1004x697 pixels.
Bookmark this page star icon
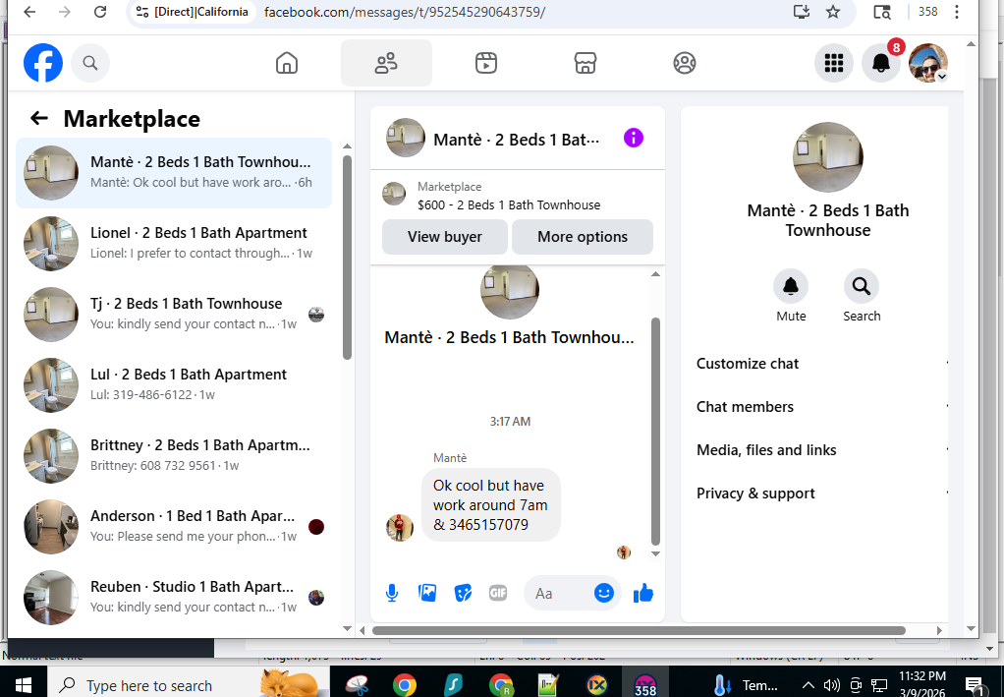click(x=832, y=12)
